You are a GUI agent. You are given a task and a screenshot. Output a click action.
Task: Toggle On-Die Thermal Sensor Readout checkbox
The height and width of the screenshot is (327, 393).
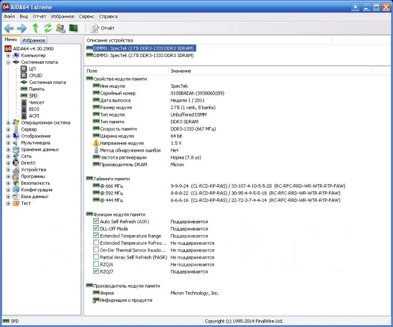pyautogui.click(x=96, y=250)
